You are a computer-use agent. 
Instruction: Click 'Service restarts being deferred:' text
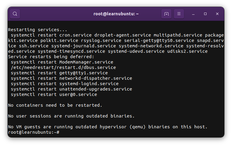tap(51, 57)
